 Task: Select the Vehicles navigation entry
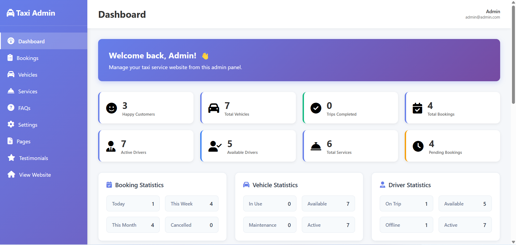coord(27,74)
